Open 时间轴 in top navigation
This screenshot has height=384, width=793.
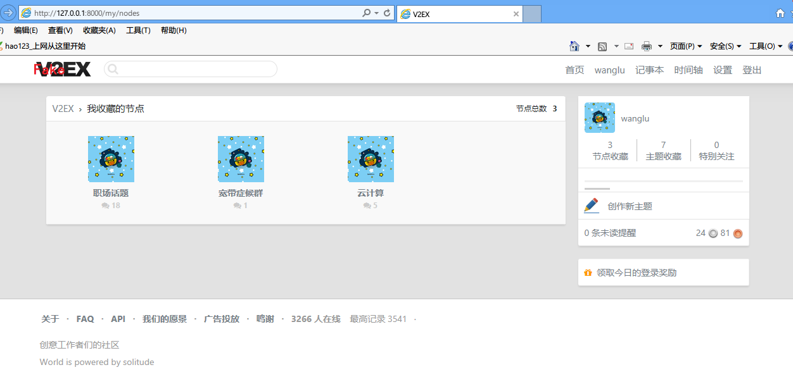pos(688,70)
